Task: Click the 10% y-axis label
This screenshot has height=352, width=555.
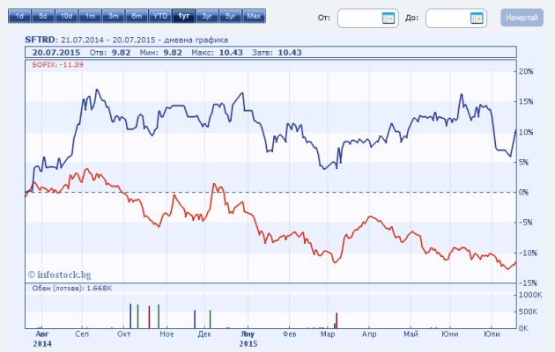Action: point(526,132)
